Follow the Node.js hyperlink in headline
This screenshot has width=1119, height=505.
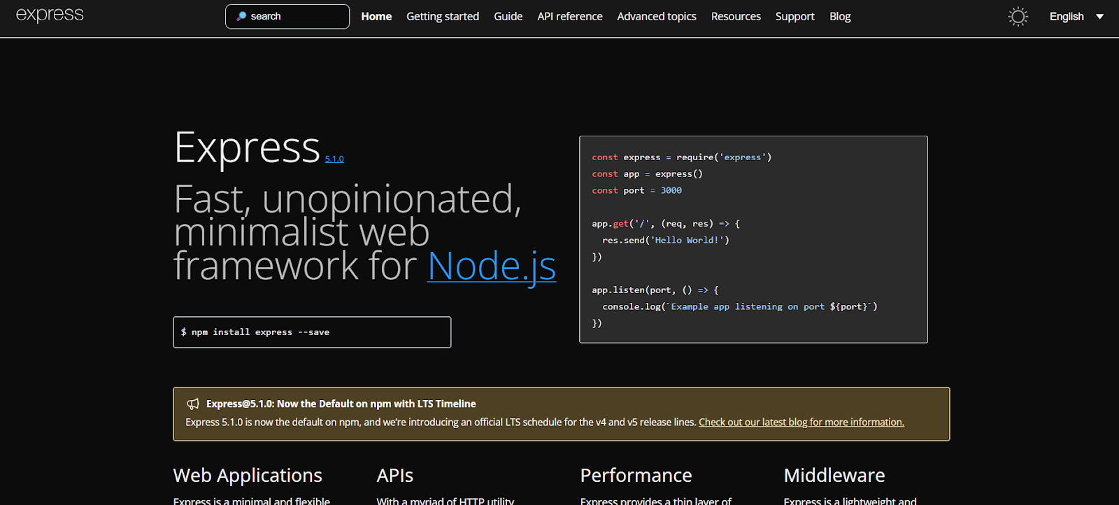click(x=491, y=266)
